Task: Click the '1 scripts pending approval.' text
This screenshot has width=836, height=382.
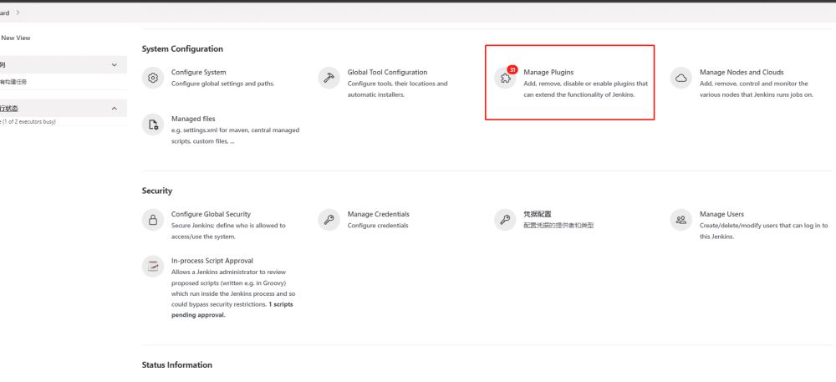Action: pos(232,309)
